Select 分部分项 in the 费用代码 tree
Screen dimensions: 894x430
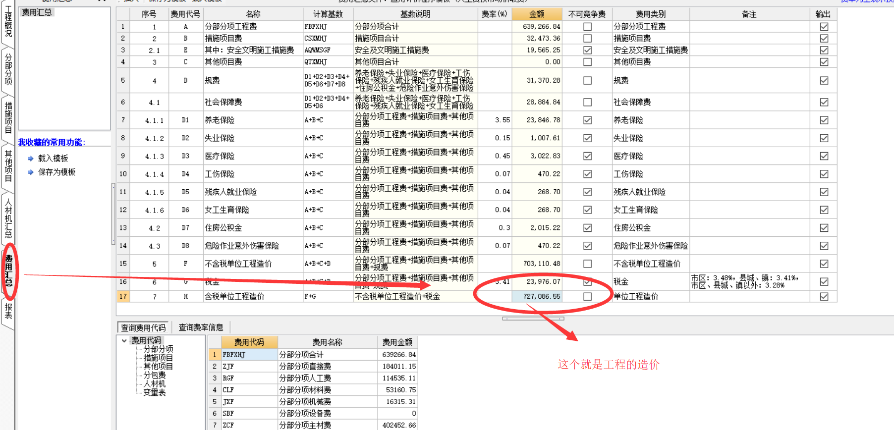click(x=158, y=349)
